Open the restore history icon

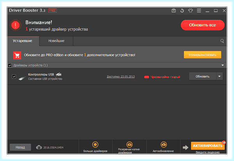tap(182, 11)
